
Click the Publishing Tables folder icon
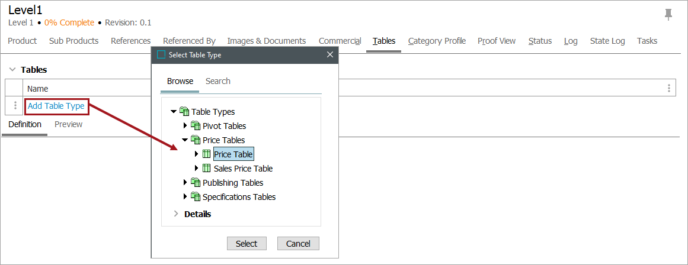(x=196, y=183)
